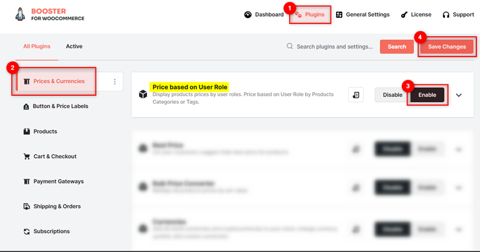Click the Button & Price Labels bag icon
Viewport: 480px width, 252px height.
click(x=26, y=106)
